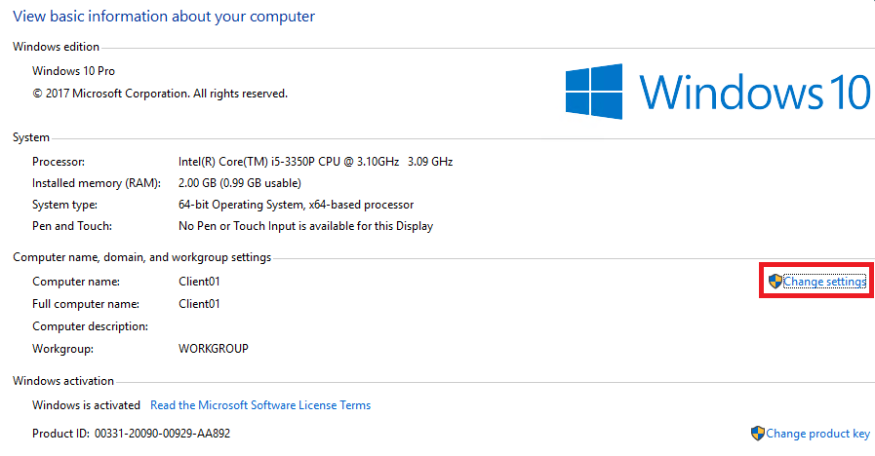This screenshot has width=875, height=456.
Task: Click the Intel Core i5-3350P processor value
Action: [315, 162]
